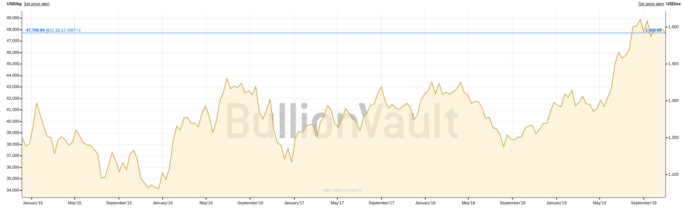Click the May'17 axis label
Image resolution: width=683 pixels, height=210 pixels.
(x=337, y=203)
